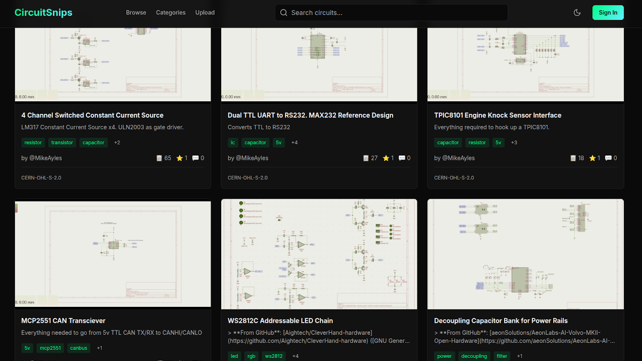Open the WS2812C Addressable LED Chain schematic thumbnail
642x361 pixels.
click(x=319, y=254)
